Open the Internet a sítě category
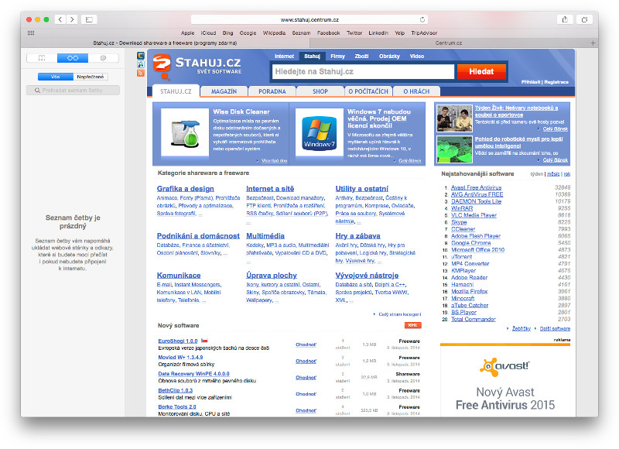619x449 pixels. [270, 189]
